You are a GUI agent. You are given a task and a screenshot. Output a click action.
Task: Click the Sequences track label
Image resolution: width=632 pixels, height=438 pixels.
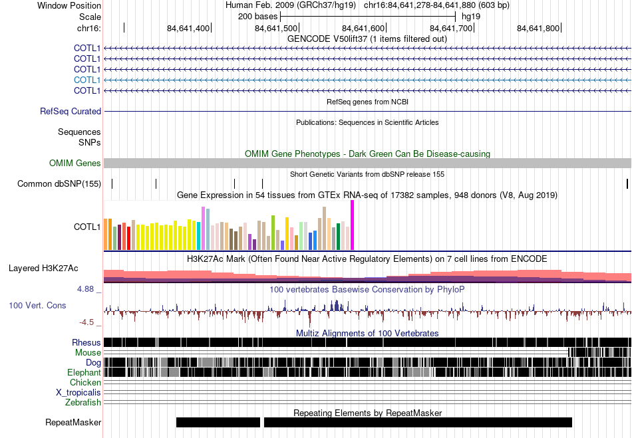click(x=79, y=132)
